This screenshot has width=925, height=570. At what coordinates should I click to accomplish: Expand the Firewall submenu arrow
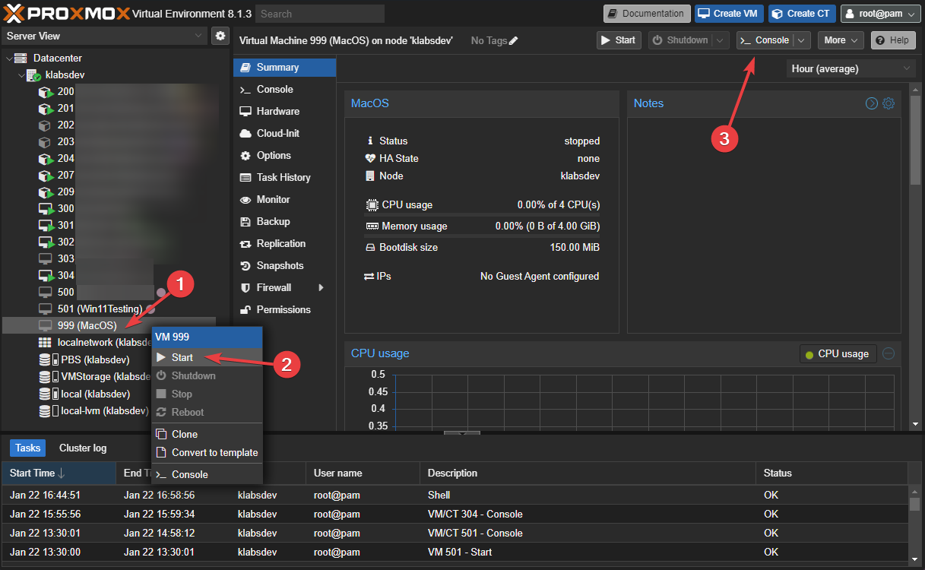coord(322,287)
